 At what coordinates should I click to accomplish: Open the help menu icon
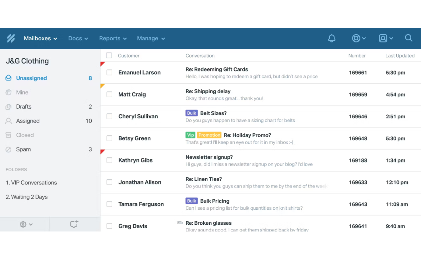356,38
